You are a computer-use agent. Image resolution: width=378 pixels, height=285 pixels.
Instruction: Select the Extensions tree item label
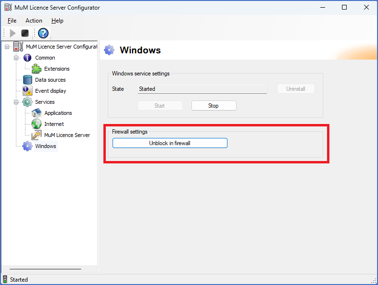coord(57,69)
